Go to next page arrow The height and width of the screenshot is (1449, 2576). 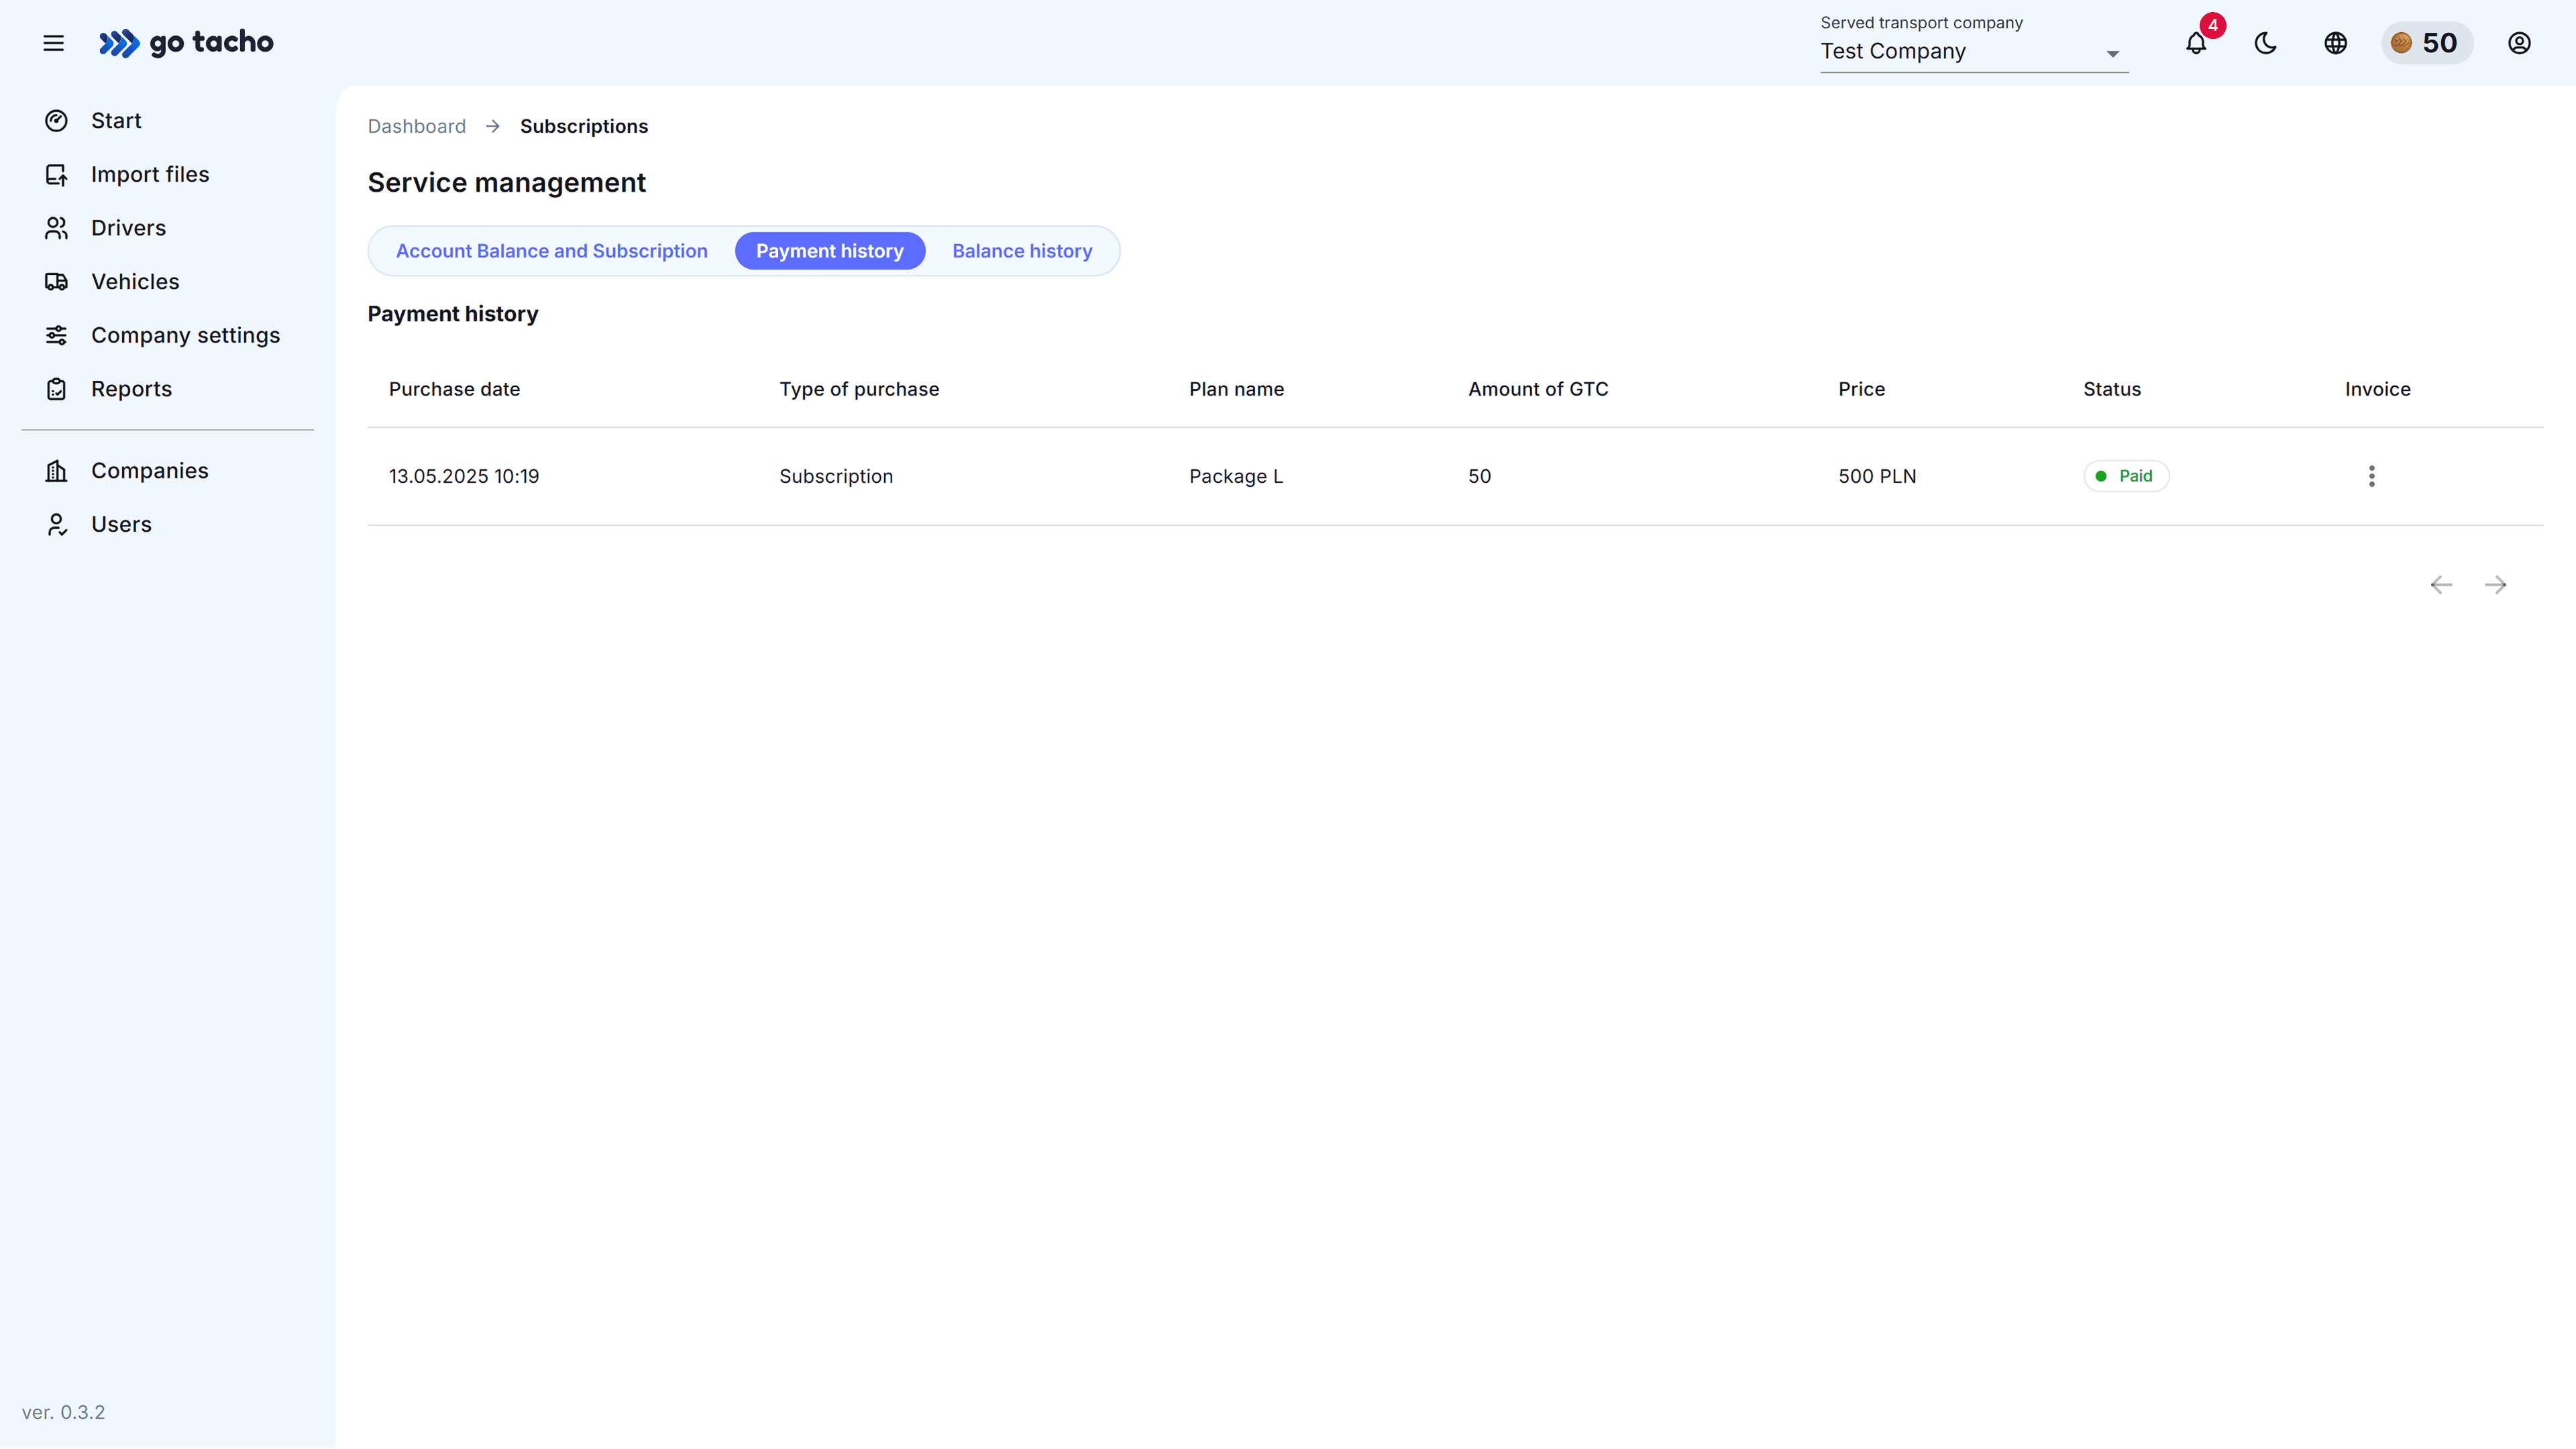click(2496, 585)
